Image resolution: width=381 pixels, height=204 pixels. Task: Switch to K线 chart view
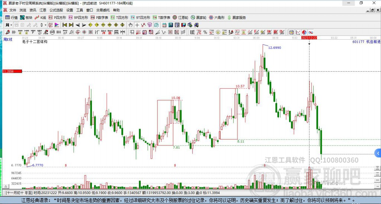click(40, 17)
